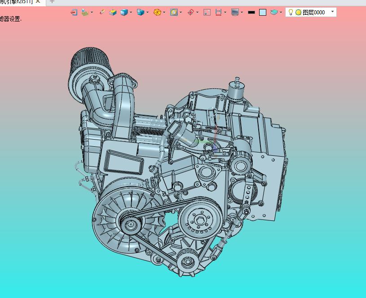This screenshot has height=298, width=366.
Task: Expand the shaded cube display mode dropdown
Action: (131, 12)
